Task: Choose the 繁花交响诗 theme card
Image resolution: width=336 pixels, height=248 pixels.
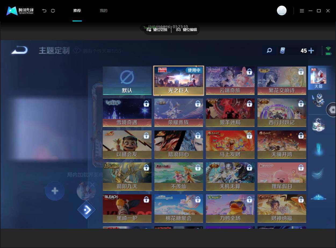Action: coord(282,81)
